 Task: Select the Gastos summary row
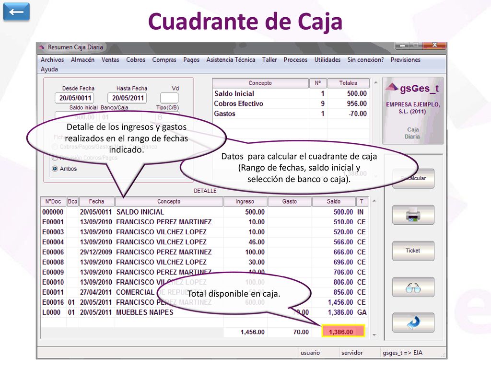[x=291, y=114]
